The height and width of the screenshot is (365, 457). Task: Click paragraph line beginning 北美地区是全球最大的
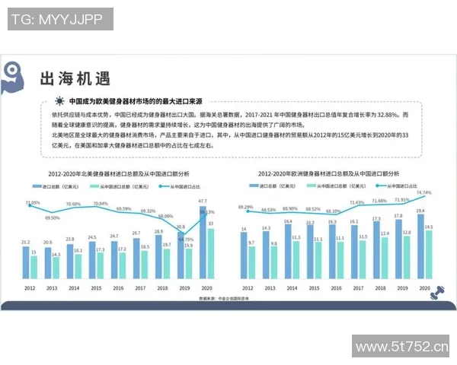(x=230, y=135)
